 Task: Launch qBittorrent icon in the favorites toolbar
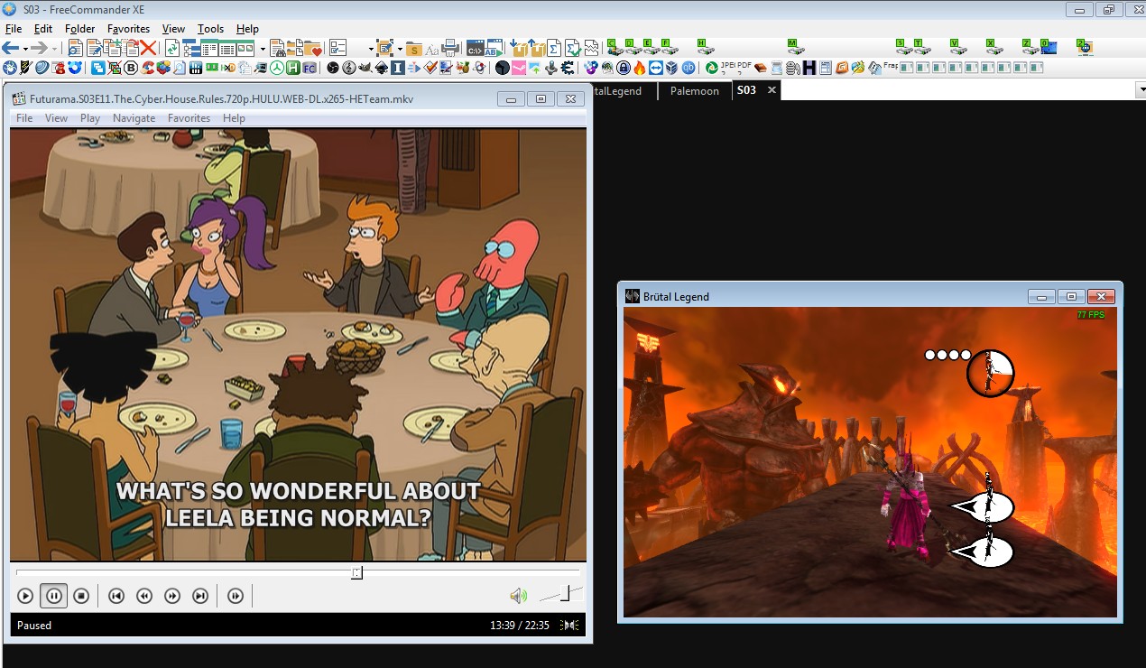(x=689, y=68)
